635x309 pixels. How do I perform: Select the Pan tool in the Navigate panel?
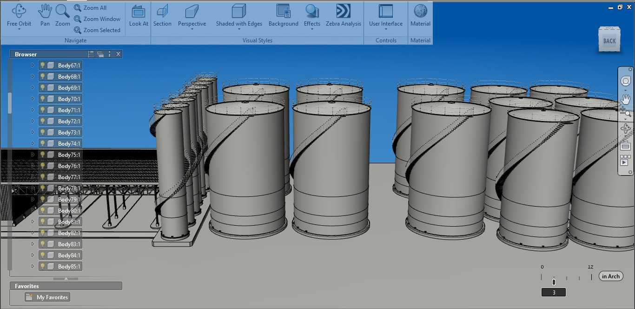pyautogui.click(x=45, y=15)
